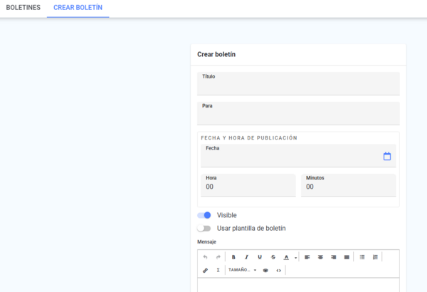Open the text color dropdown arrow
427x292 pixels.
tap(295, 258)
